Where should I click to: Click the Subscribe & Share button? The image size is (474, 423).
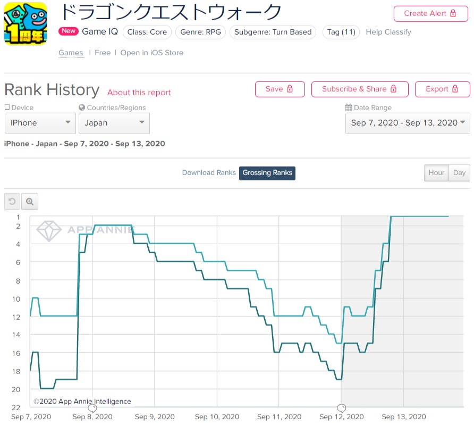pyautogui.click(x=359, y=89)
